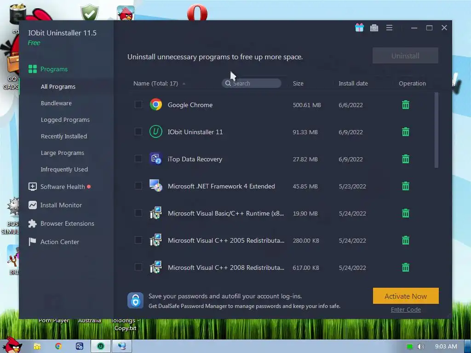Click the green battery tray icon
The image size is (471, 353).
(409, 347)
